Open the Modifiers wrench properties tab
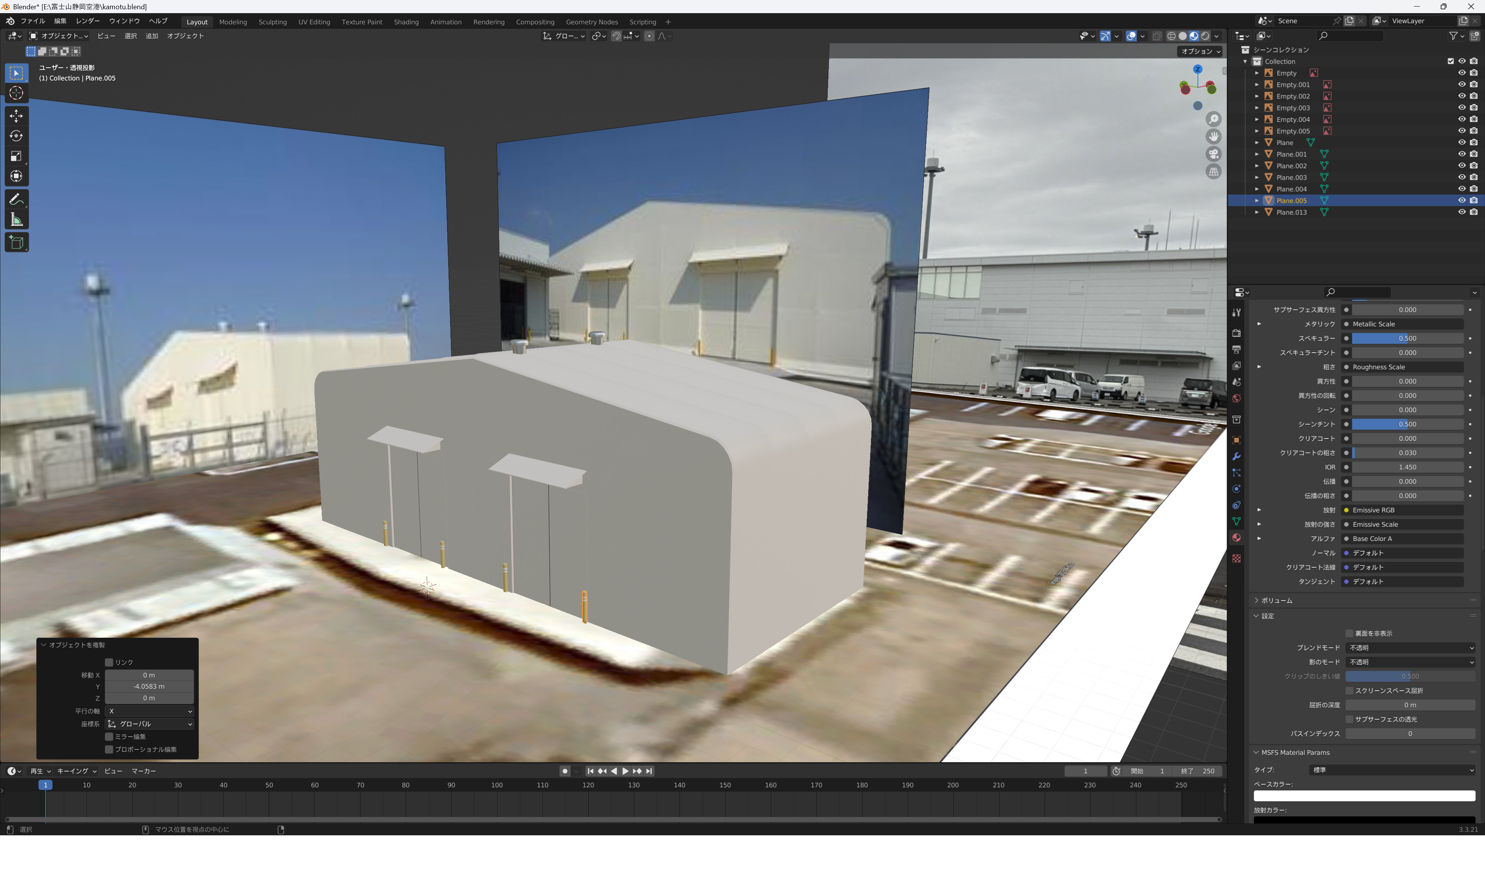 pos(1236,457)
